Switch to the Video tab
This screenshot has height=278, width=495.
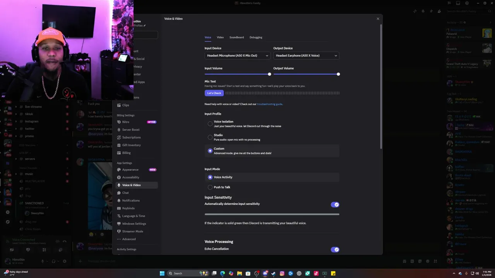click(220, 37)
